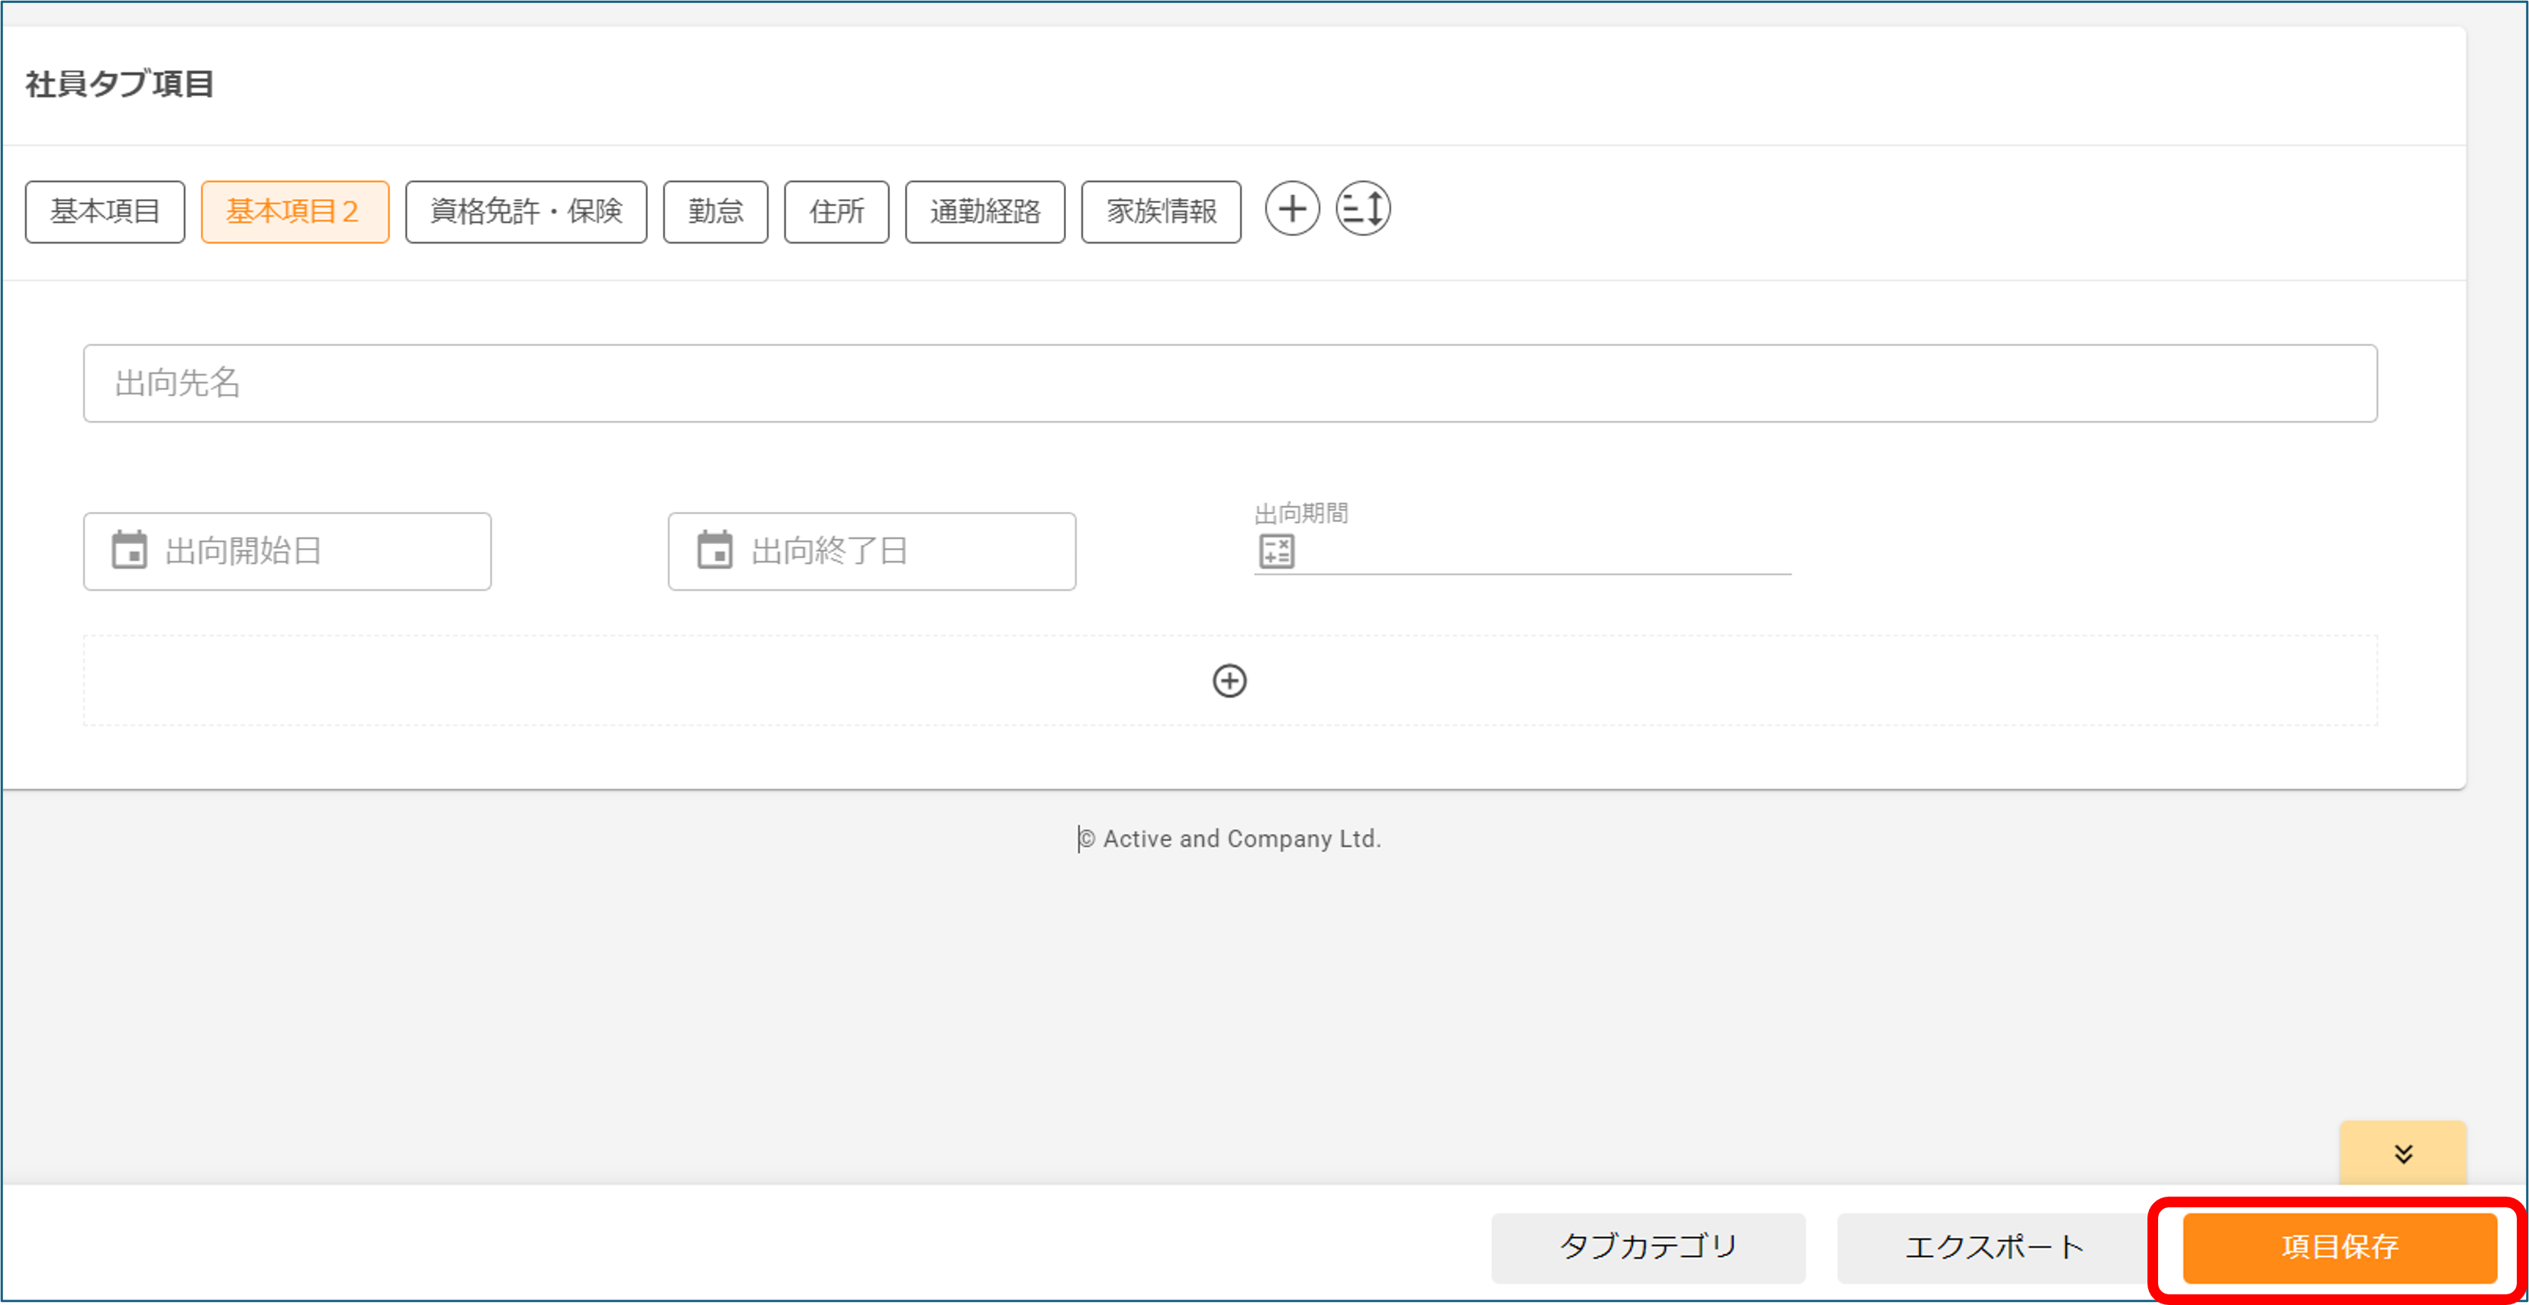The height and width of the screenshot is (1305, 2529).
Task: Open the 家族情報 tab
Action: 1161,211
